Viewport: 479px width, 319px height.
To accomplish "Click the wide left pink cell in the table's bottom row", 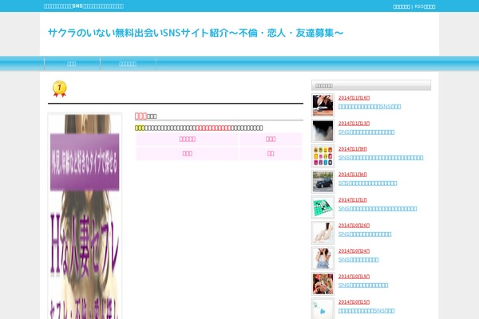I will pos(187,154).
